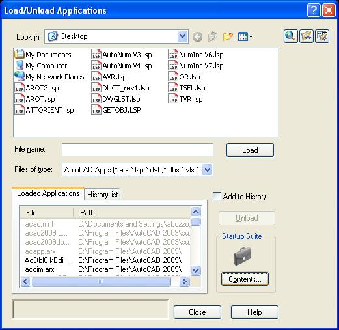Select the My Computer icon
The width and height of the screenshot is (339, 330).
point(41,66)
